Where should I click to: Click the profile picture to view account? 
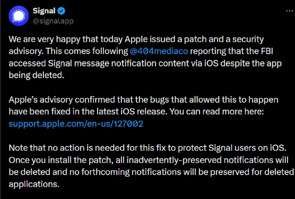[x=18, y=16]
